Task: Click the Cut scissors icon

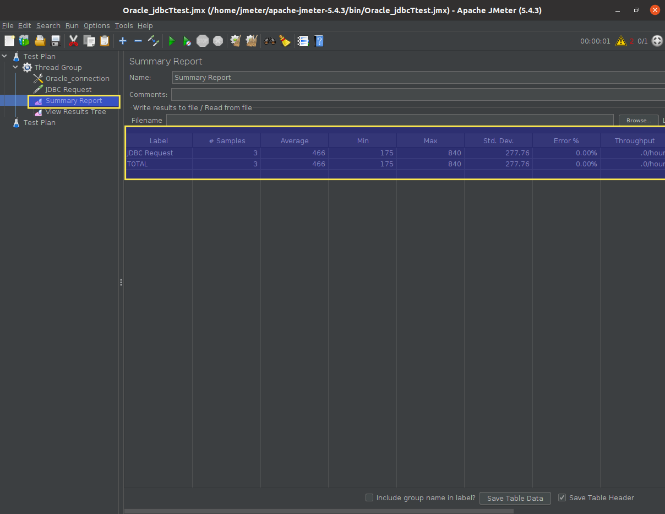Action: tap(73, 41)
